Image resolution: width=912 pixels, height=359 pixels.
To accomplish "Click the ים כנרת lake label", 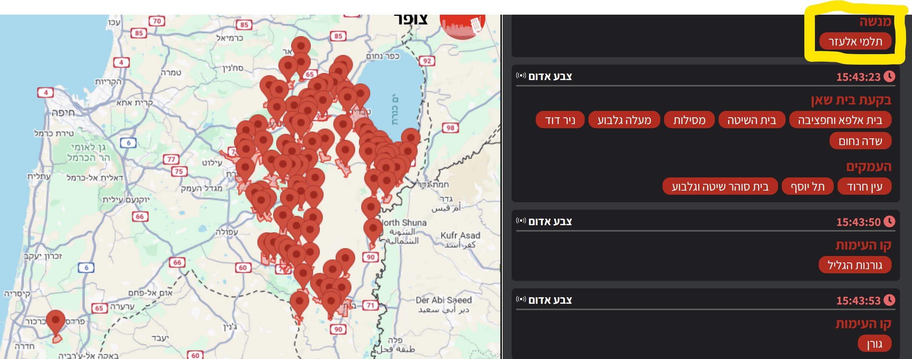I will tap(395, 109).
